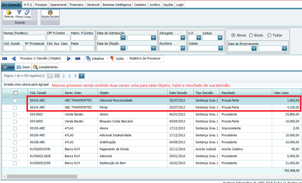
Task: Jump to first record arrow
Action: point(5,59)
